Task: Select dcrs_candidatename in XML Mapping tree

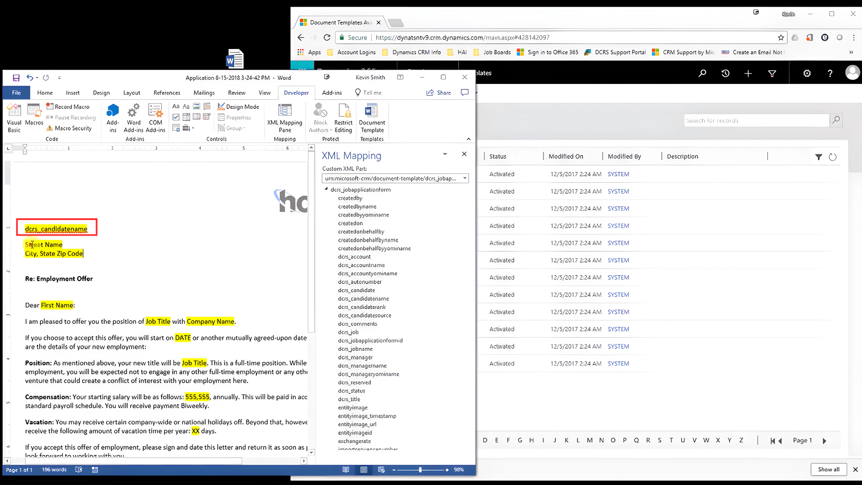Action: point(363,299)
